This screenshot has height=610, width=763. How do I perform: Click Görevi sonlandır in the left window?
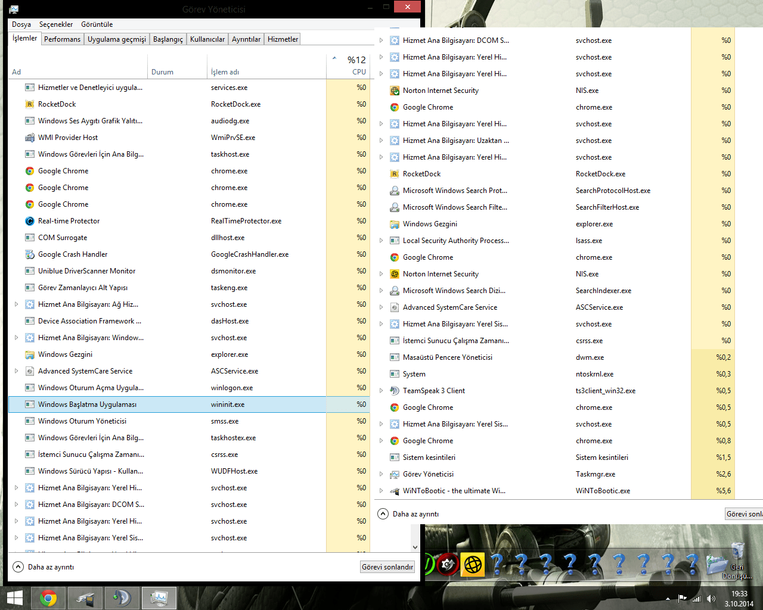(x=387, y=567)
